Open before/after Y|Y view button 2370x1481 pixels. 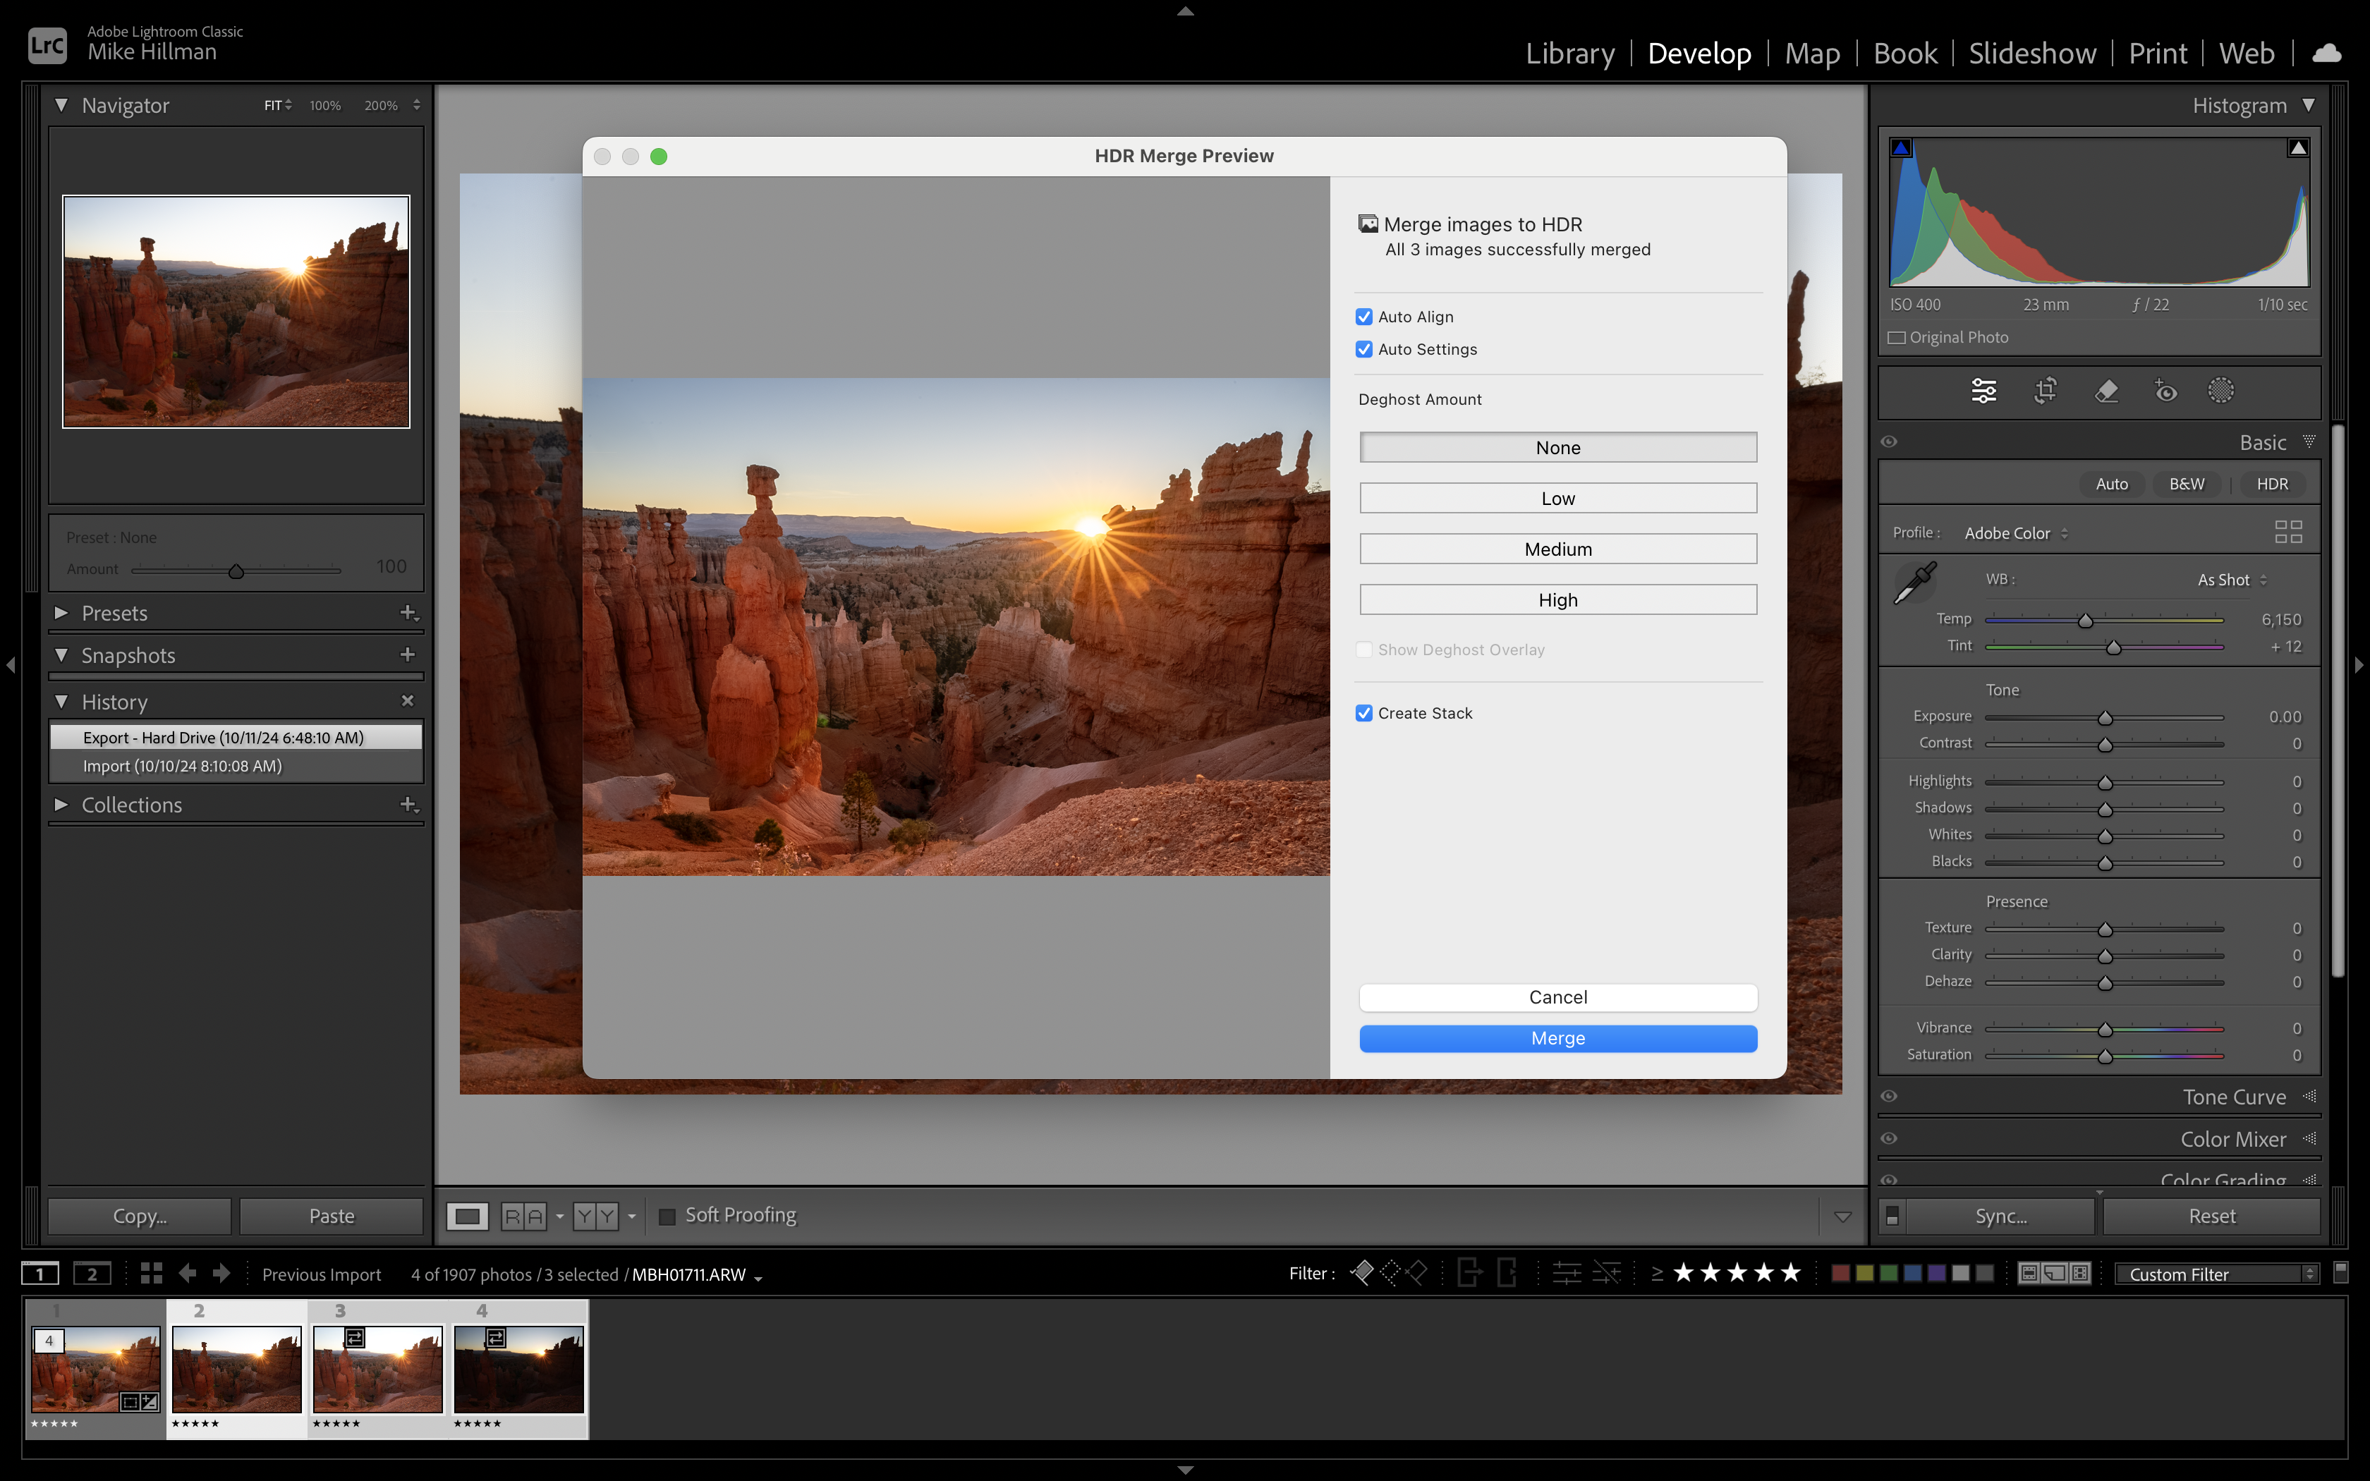[595, 1216]
